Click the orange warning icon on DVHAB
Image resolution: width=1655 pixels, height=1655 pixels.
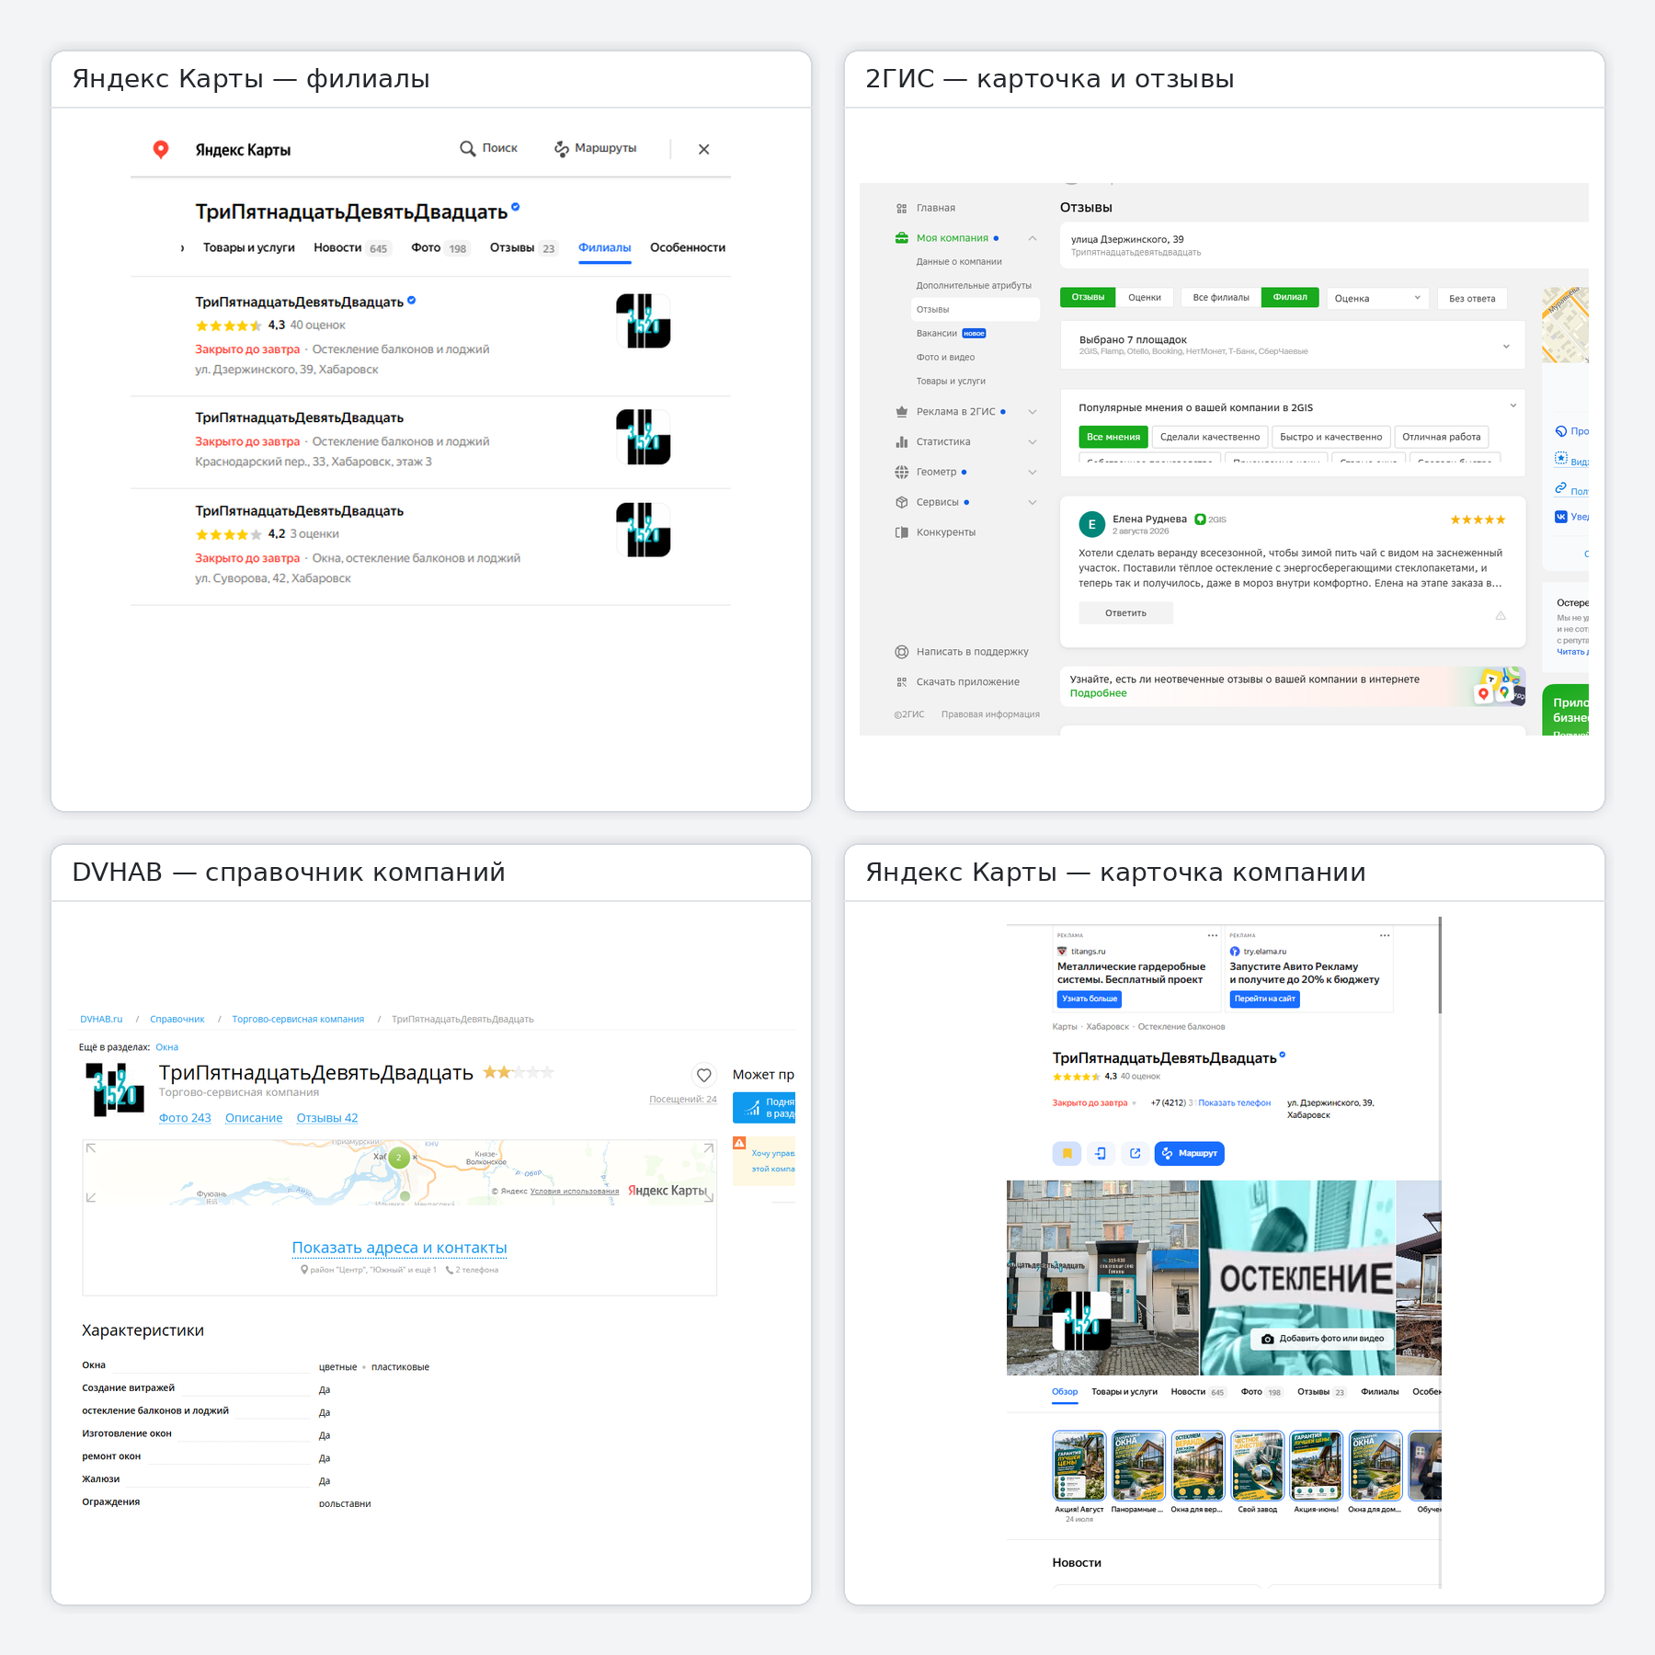(739, 1143)
